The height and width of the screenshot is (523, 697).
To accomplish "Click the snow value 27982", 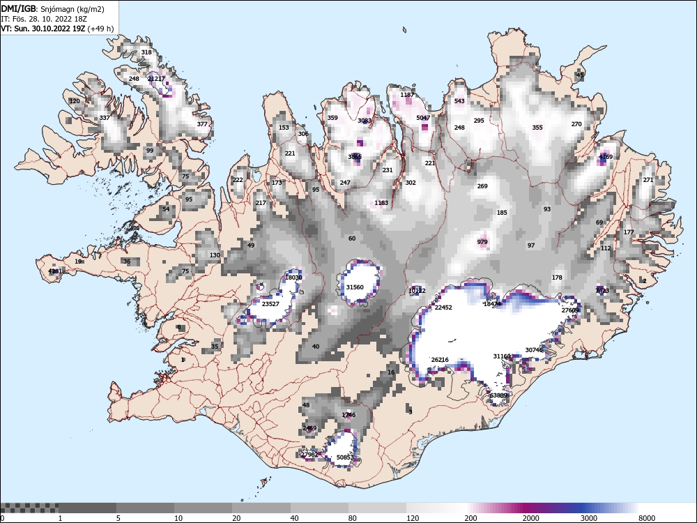I will (309, 455).
